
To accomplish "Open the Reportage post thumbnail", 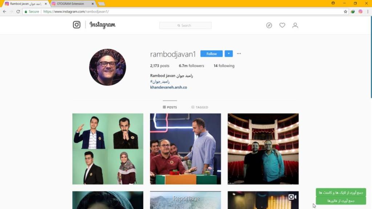I will 185,200.
